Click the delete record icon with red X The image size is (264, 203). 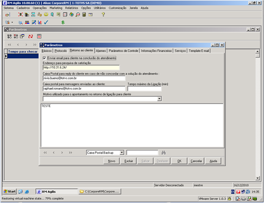point(16,36)
